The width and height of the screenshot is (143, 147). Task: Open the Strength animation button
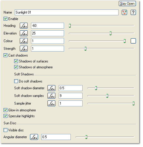click(x=24, y=49)
